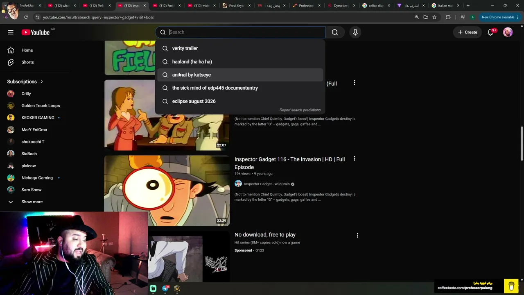Switch to the Farsi Keyboard tab
This screenshot has width=524, height=295.
coord(237,6)
